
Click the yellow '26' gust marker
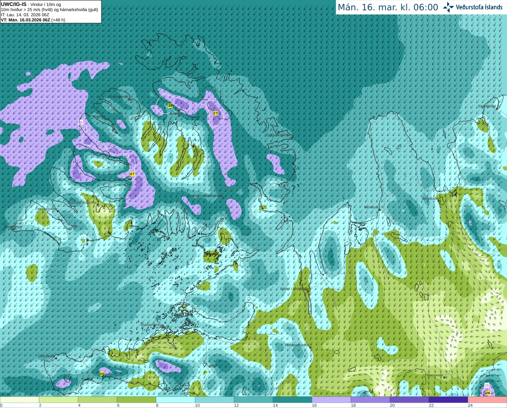488,393
